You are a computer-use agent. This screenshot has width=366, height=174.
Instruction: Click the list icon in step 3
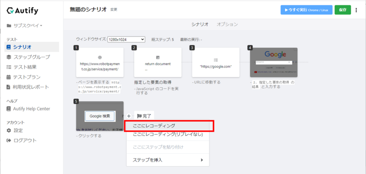tap(215, 60)
